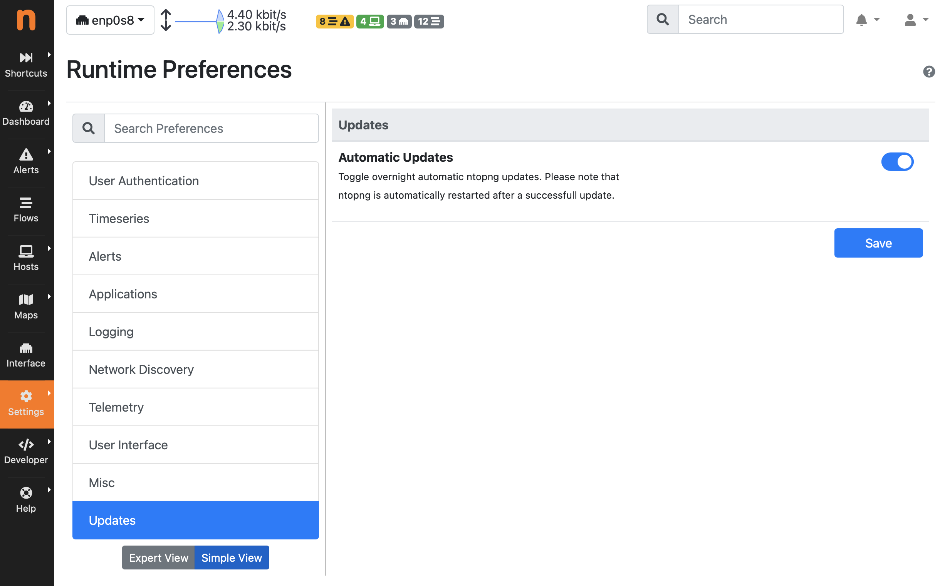
Task: Open the Maps sidebar icon
Action: (26, 300)
